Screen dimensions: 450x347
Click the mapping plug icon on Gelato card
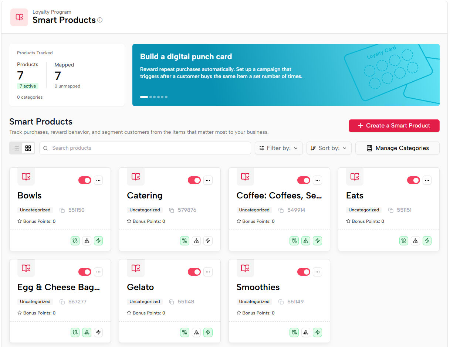coord(185,332)
